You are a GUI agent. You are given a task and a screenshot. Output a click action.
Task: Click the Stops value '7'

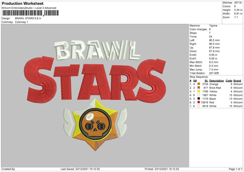pyautogui.click(x=210, y=33)
